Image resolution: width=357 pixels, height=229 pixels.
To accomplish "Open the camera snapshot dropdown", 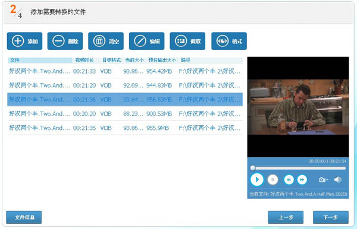I will [323, 180].
